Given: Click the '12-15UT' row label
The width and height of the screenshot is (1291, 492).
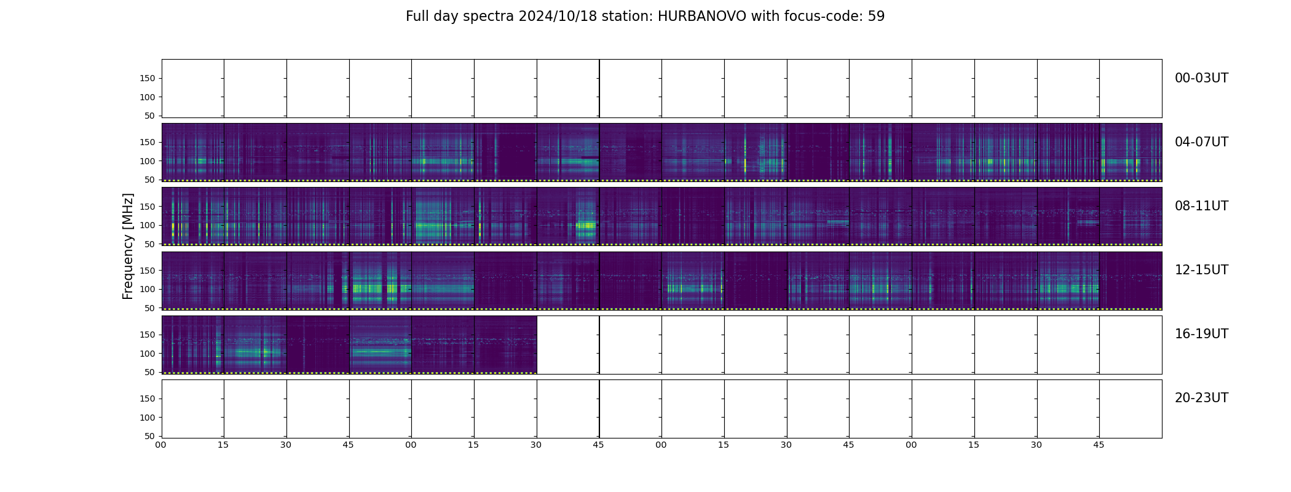Looking at the screenshot, I should [1201, 270].
